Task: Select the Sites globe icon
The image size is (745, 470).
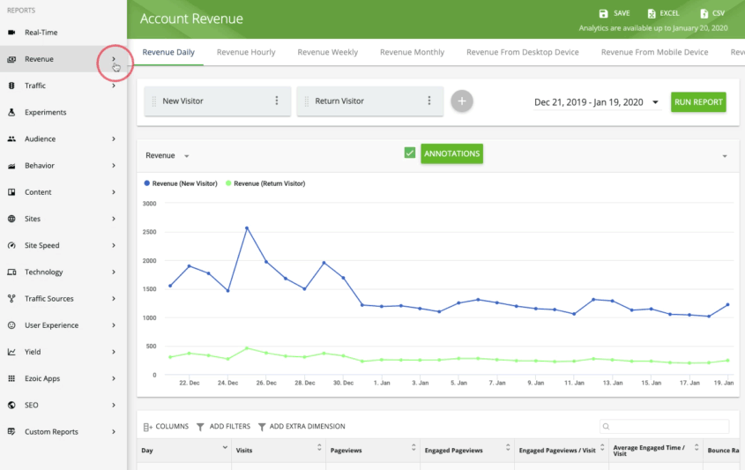Action: click(x=11, y=219)
